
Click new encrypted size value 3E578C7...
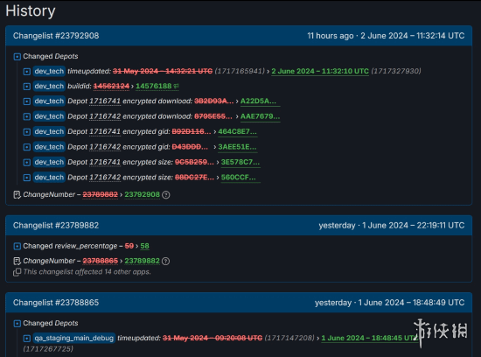pos(240,162)
